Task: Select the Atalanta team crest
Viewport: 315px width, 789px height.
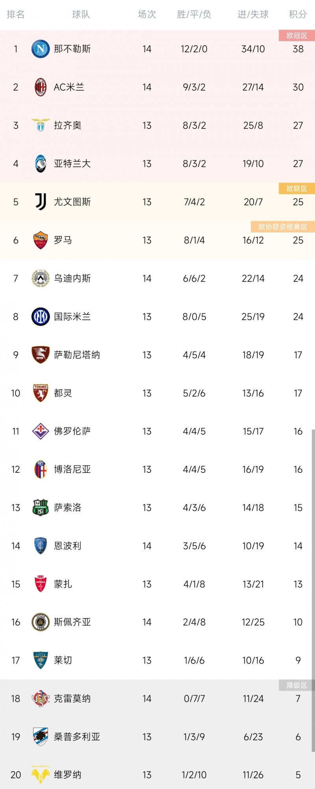Action: pyautogui.click(x=41, y=164)
